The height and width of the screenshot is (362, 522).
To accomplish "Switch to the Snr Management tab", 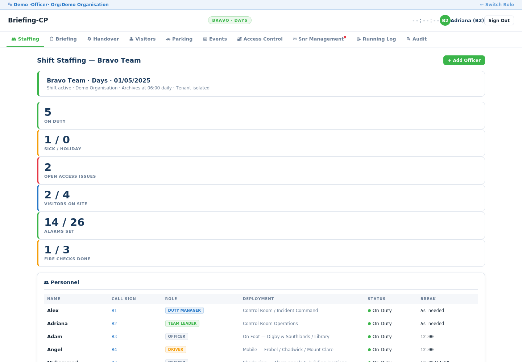I will [319, 39].
